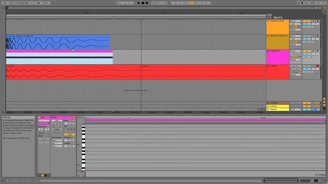
Task: Click the Re-Enable Automation icon
Action: coord(159,3)
